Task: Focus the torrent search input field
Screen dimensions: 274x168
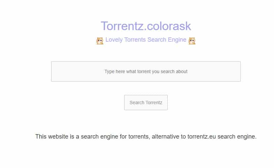Action: (x=146, y=71)
